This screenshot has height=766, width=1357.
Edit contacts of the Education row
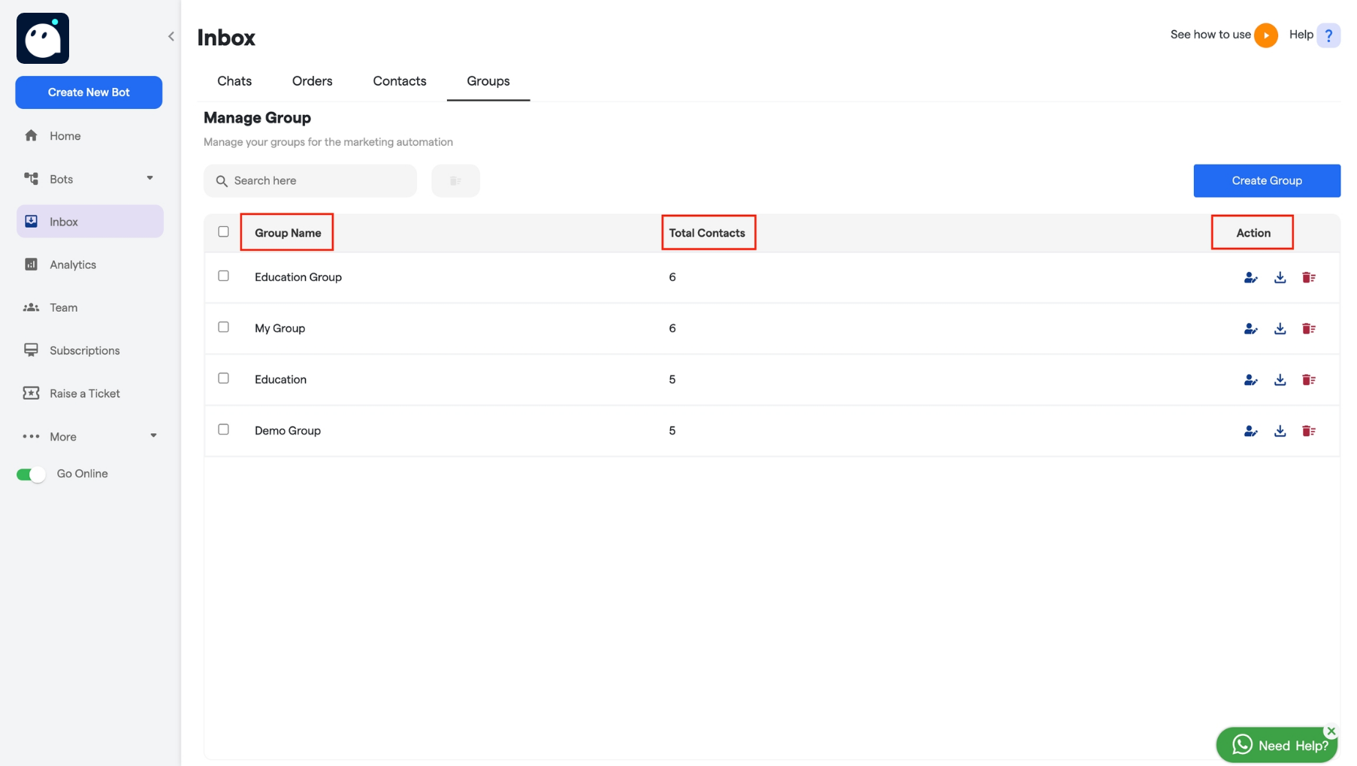tap(1250, 380)
